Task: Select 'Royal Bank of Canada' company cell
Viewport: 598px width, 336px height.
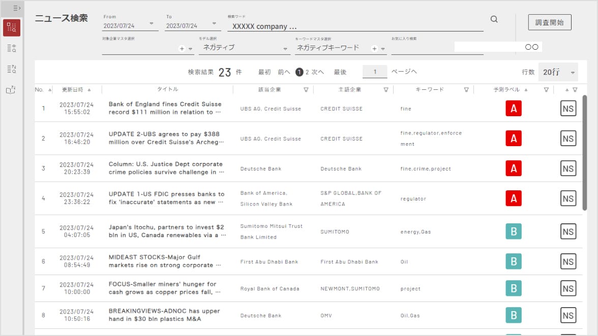Action: pos(270,289)
